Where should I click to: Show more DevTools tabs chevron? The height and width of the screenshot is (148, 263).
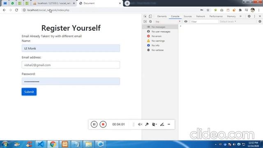[x=240, y=16]
